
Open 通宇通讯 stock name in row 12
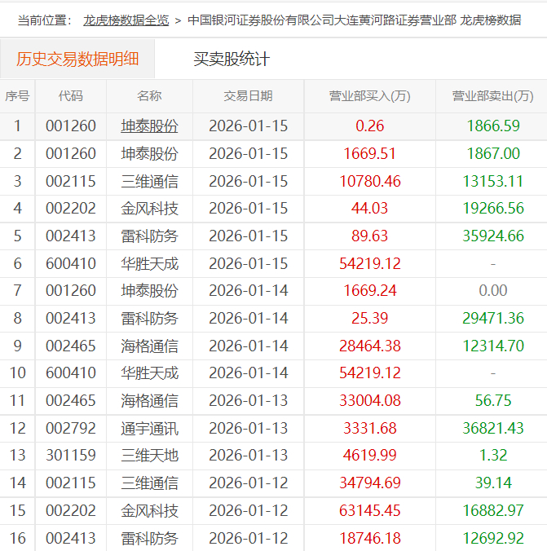149,429
